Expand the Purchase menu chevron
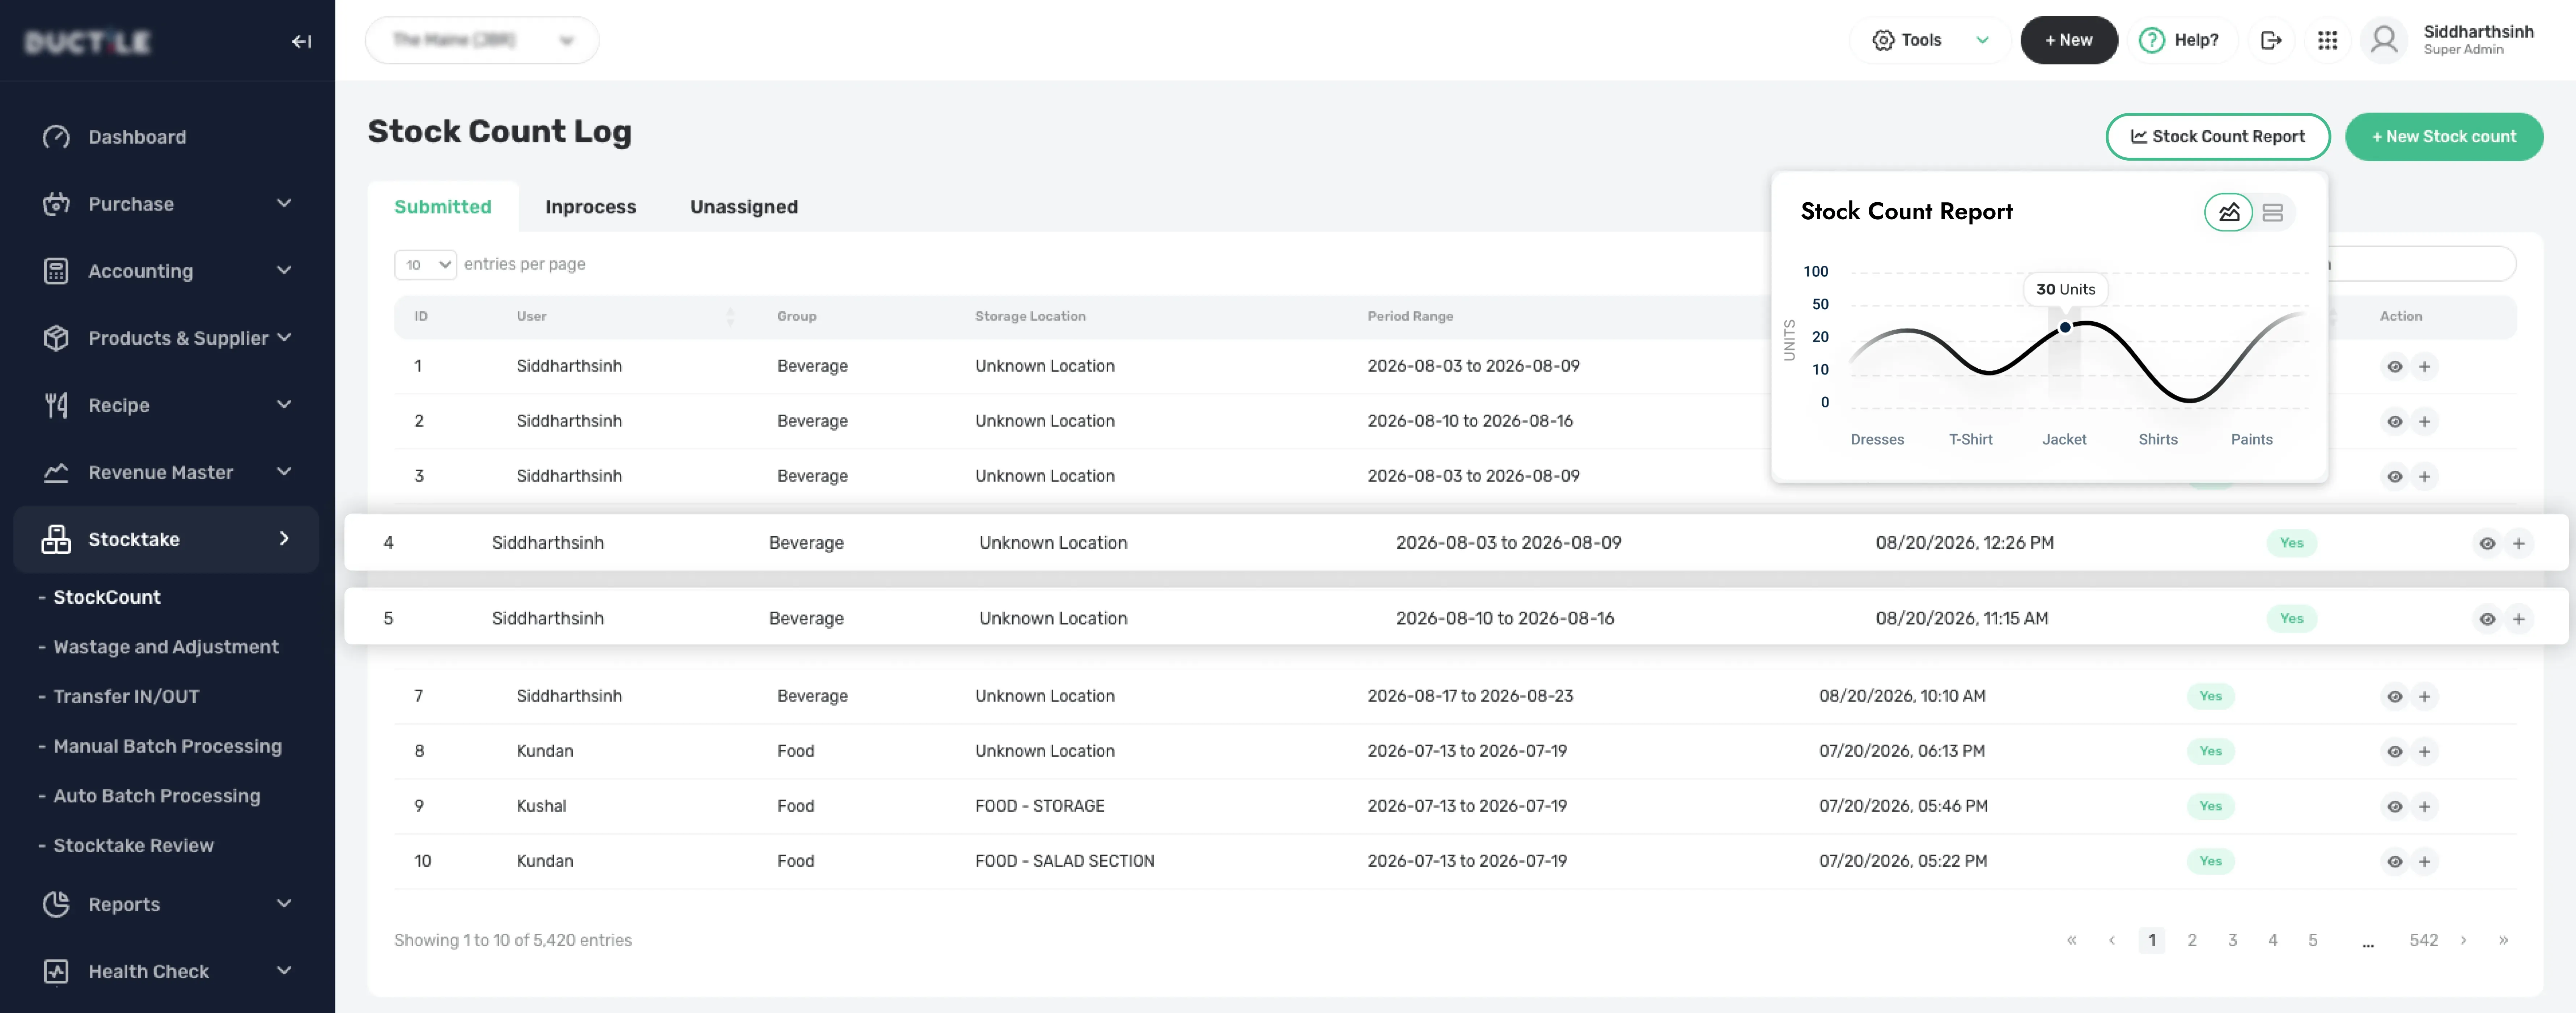 coord(284,203)
